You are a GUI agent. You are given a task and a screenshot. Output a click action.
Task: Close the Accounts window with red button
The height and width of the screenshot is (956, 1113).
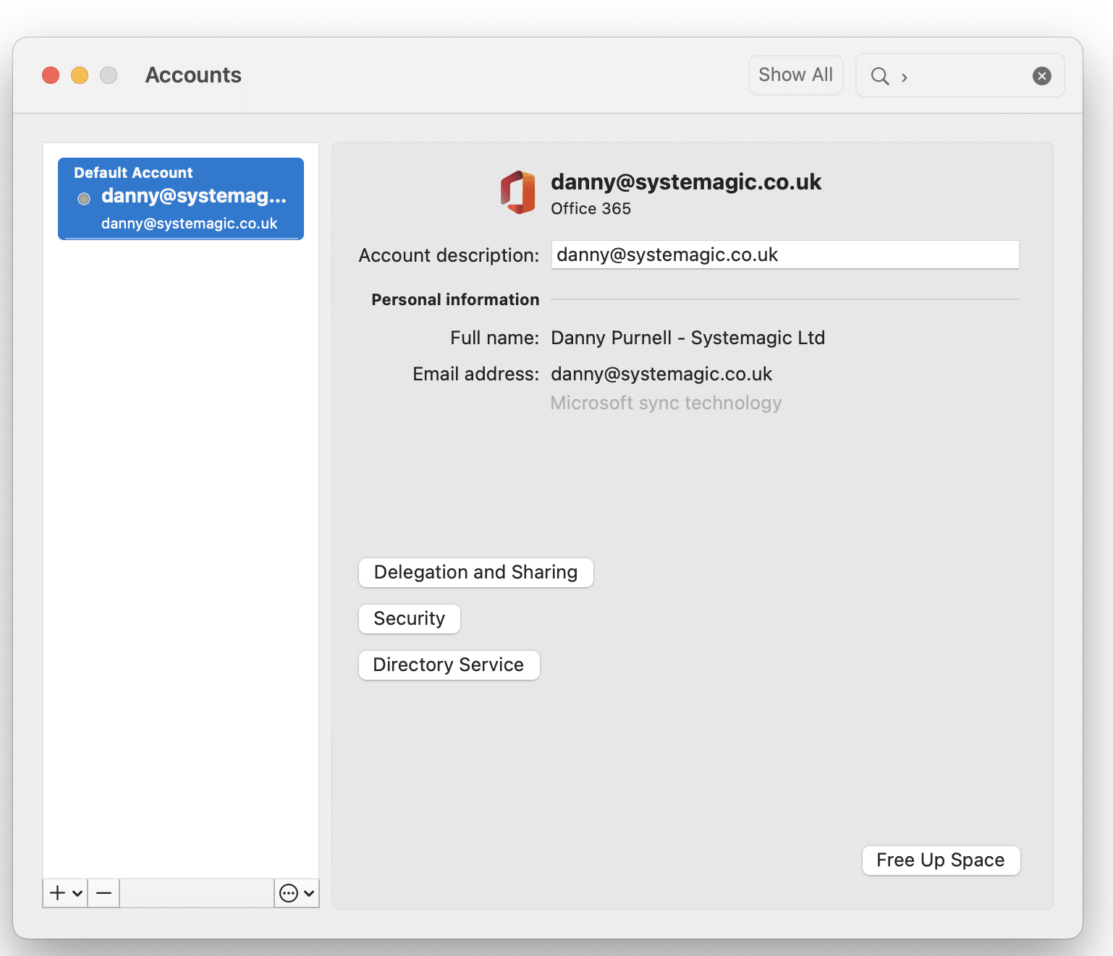pyautogui.click(x=51, y=75)
